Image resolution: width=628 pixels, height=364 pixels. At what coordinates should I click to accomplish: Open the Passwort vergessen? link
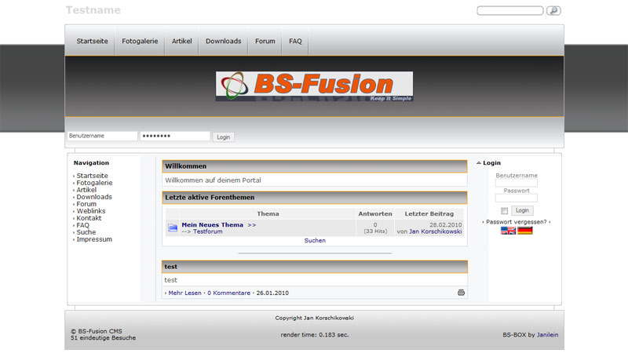[x=516, y=222]
